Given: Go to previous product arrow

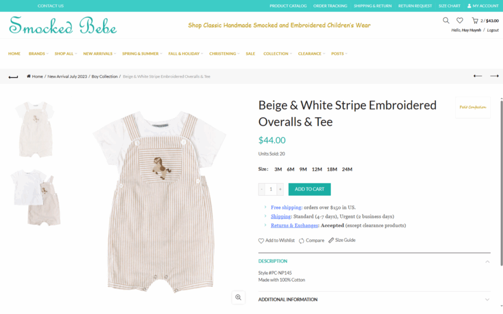Looking at the screenshot, I should [477, 76].
